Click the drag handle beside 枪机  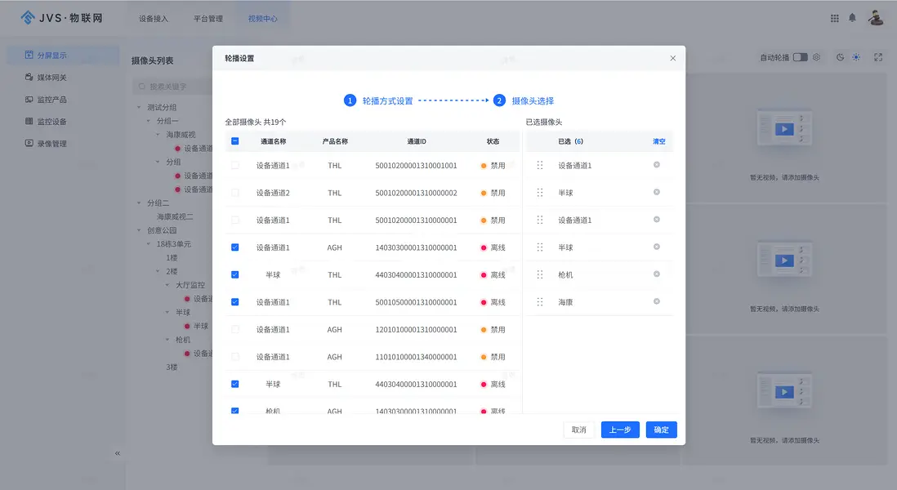pos(539,274)
